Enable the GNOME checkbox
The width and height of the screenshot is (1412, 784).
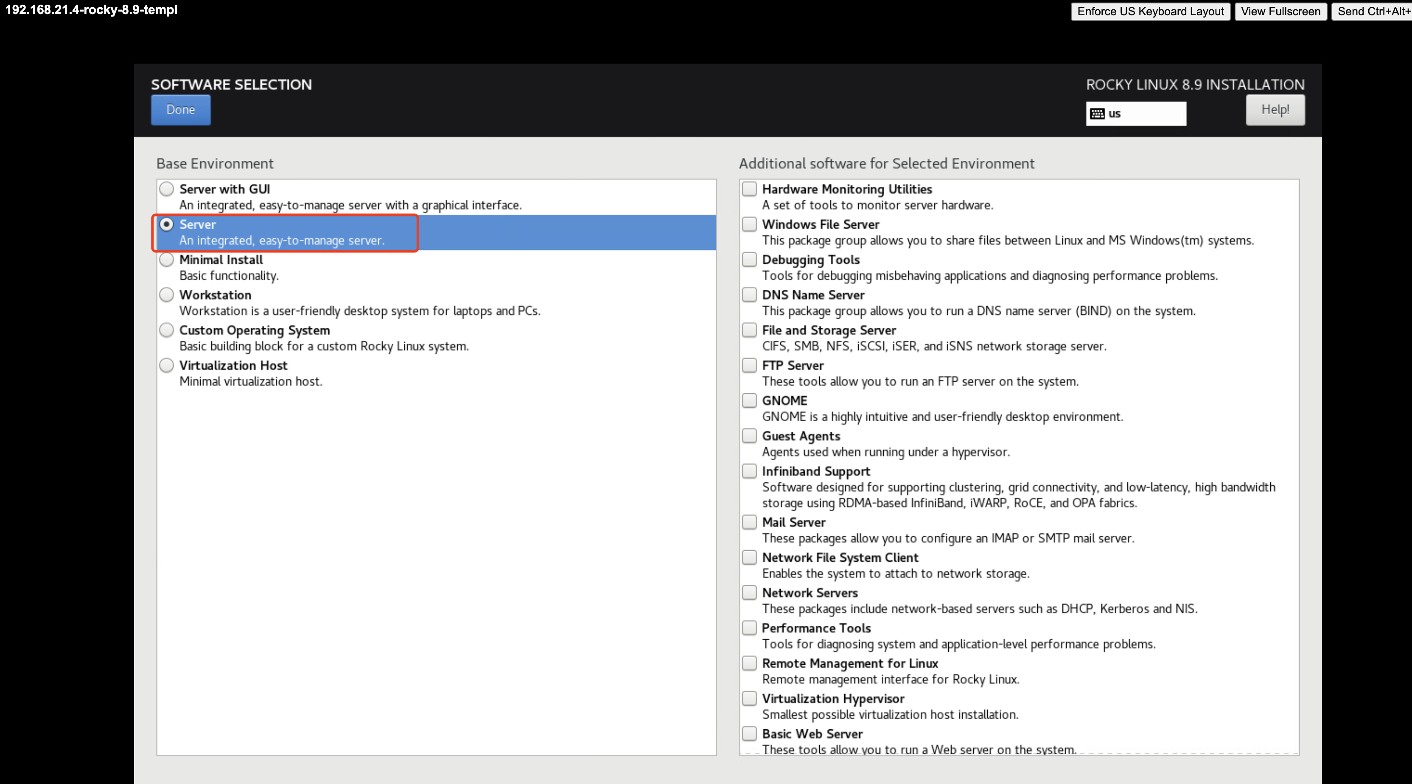click(749, 401)
